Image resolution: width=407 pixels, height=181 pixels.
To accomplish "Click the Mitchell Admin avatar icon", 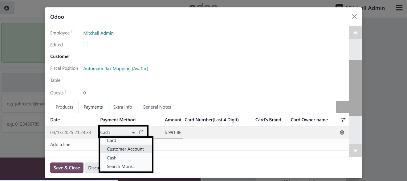I will click(339, 8).
